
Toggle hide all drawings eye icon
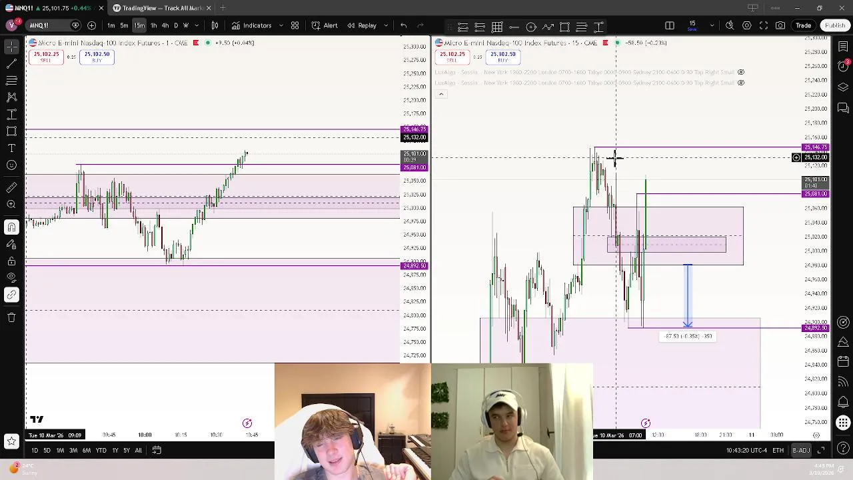pyautogui.click(x=11, y=277)
